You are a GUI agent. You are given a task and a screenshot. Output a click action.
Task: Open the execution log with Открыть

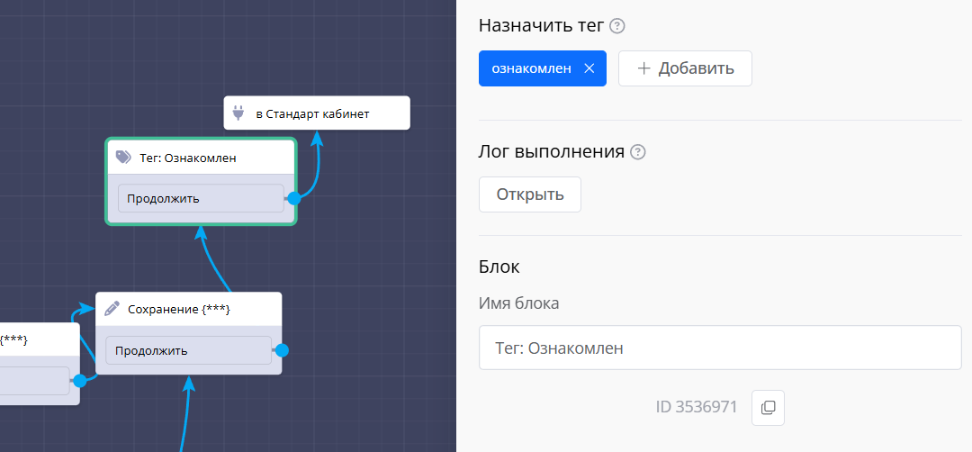(x=529, y=194)
